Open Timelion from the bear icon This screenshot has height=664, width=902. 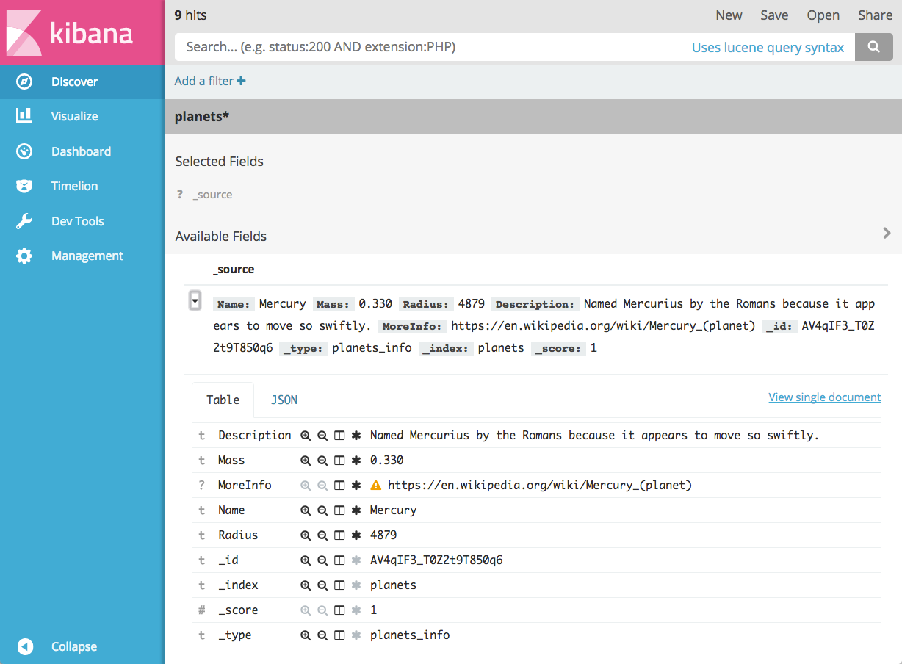(24, 186)
